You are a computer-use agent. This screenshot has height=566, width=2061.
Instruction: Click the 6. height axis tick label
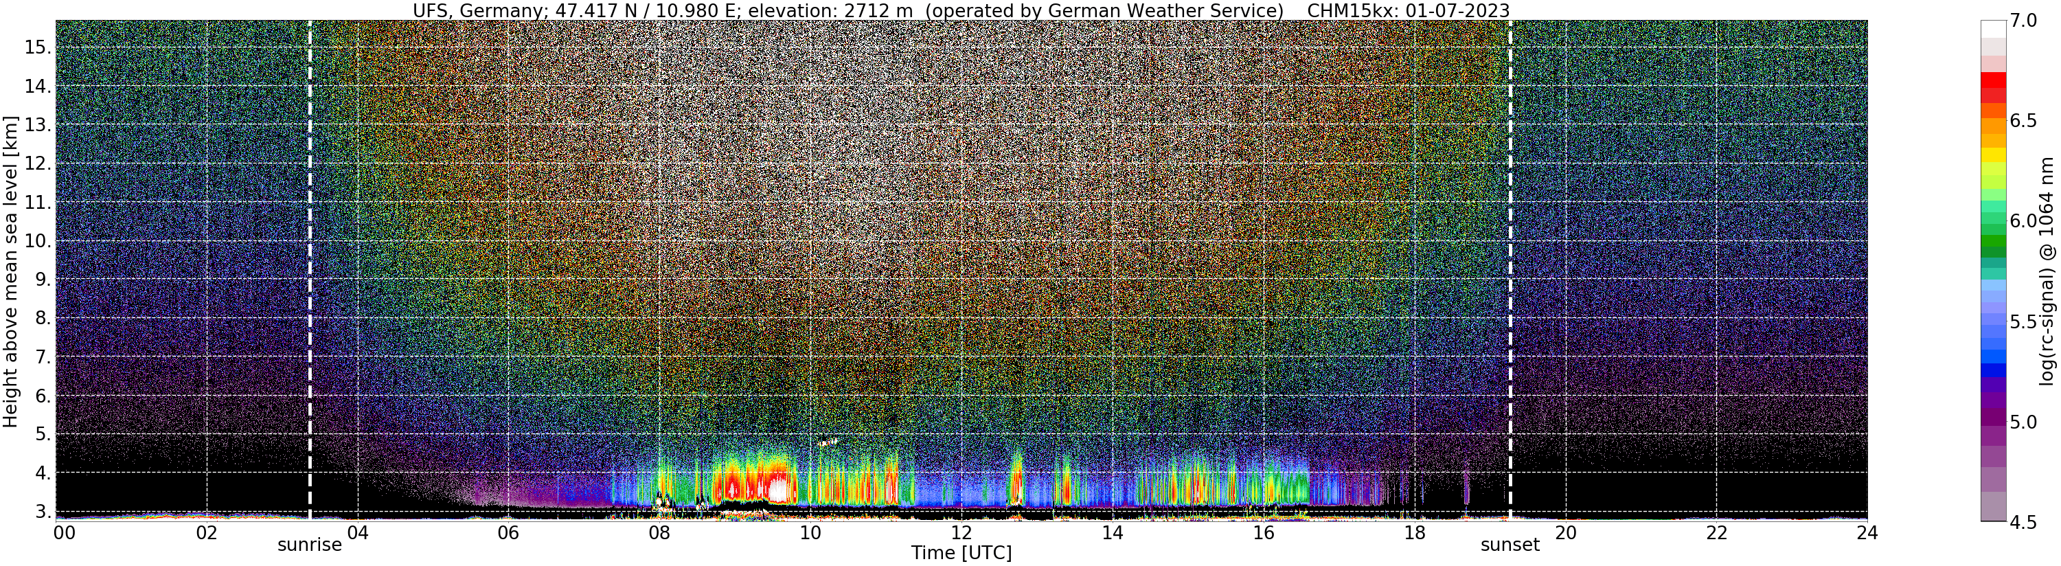point(43,396)
